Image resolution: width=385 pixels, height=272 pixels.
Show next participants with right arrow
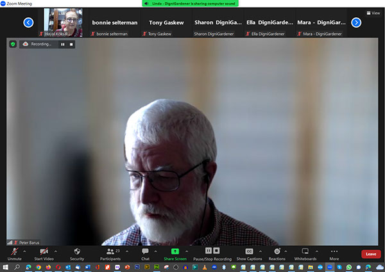pyautogui.click(x=356, y=22)
